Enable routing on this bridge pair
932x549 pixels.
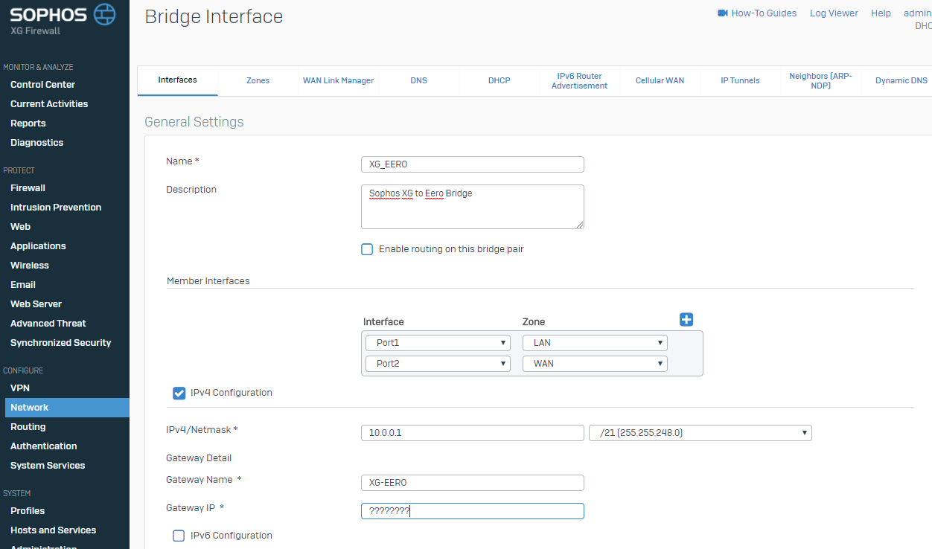pyautogui.click(x=367, y=249)
